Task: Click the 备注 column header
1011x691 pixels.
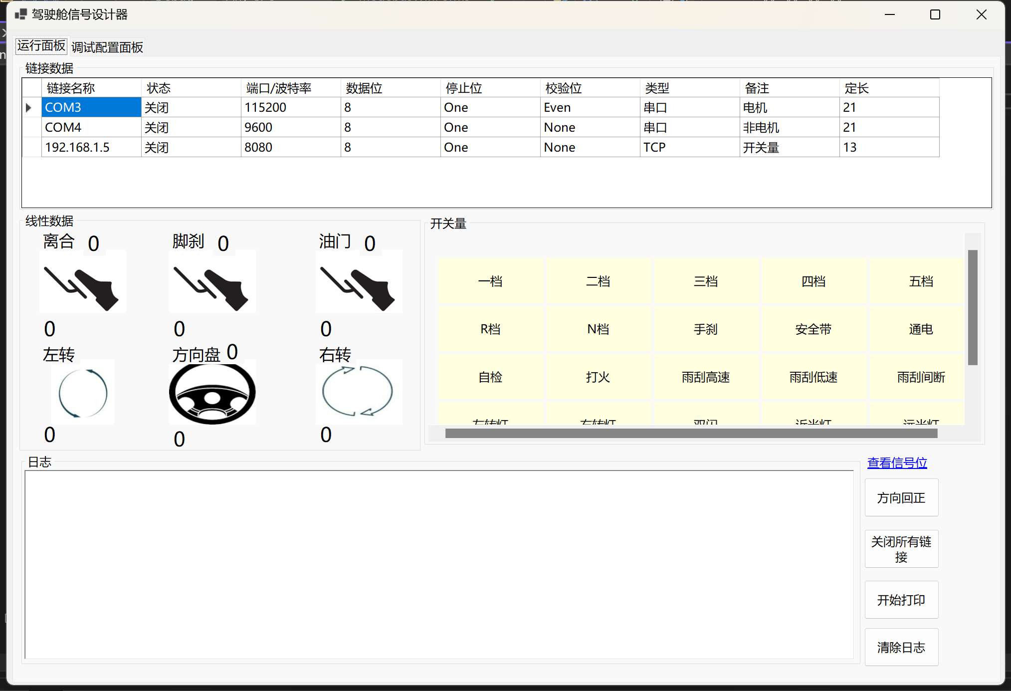Action: [x=790, y=88]
